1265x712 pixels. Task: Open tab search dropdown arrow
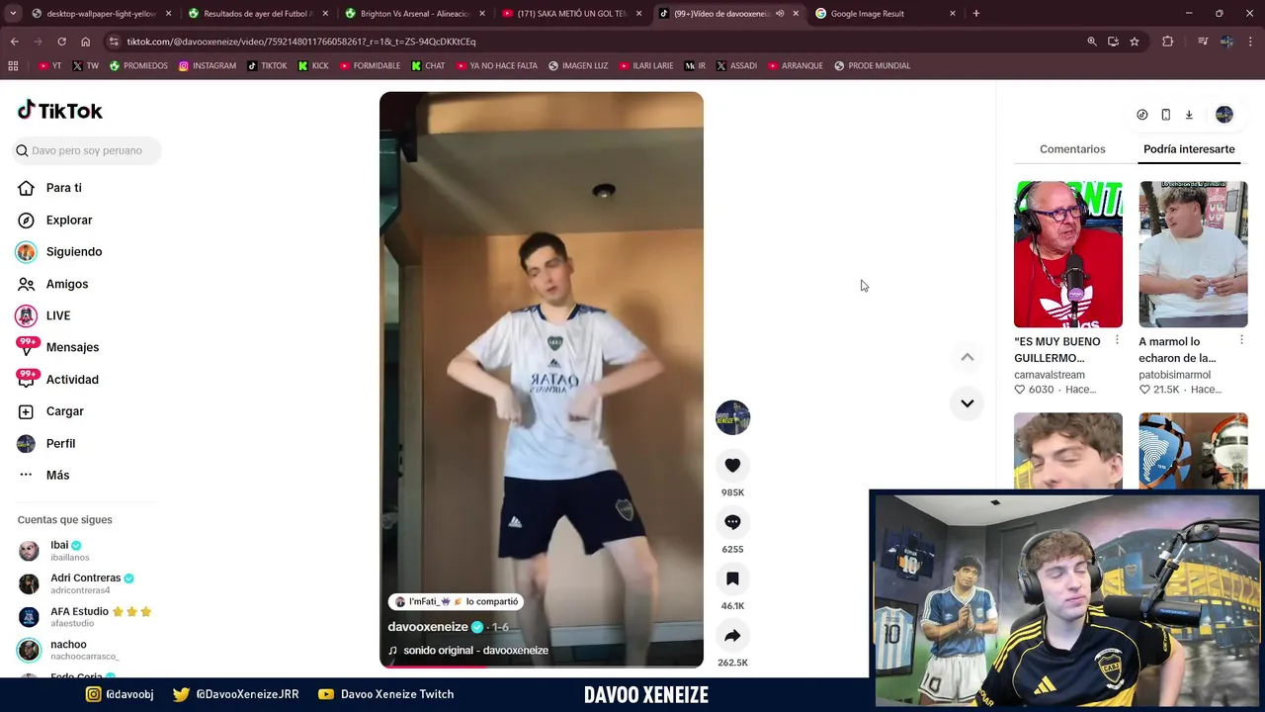click(13, 14)
